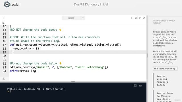The height and width of the screenshot is (102, 182).
Task: Click the handle between editor and instructions
Action: click(147, 56)
